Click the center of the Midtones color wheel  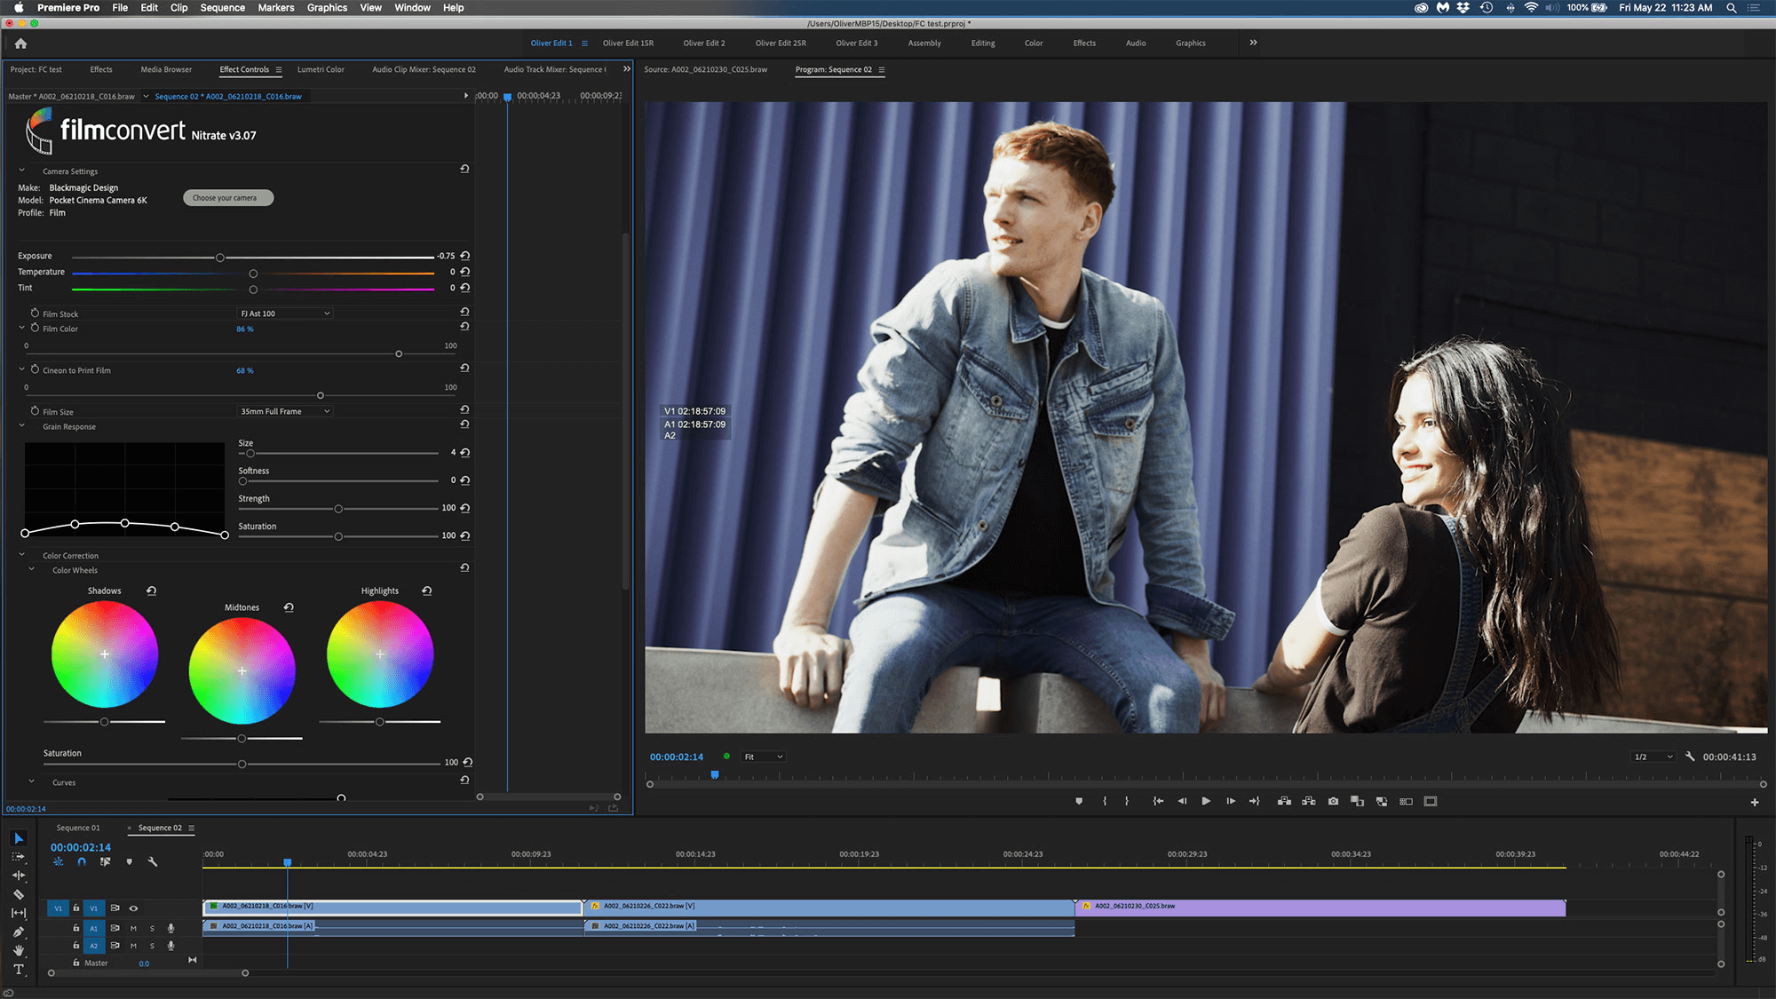pyautogui.click(x=242, y=671)
